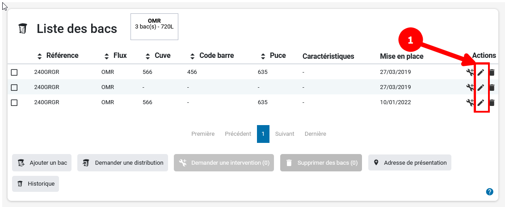Image resolution: width=505 pixels, height=207 pixels.
Task: Go to page 1 in pagination
Action: point(263,134)
